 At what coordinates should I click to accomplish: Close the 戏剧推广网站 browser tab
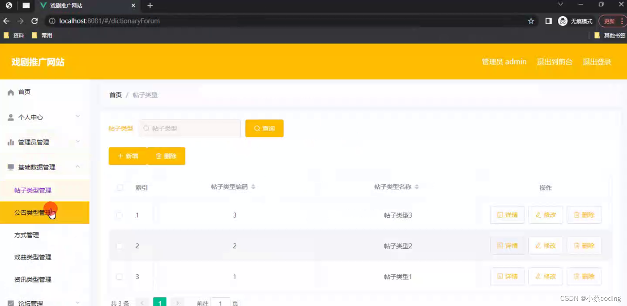pos(133,6)
